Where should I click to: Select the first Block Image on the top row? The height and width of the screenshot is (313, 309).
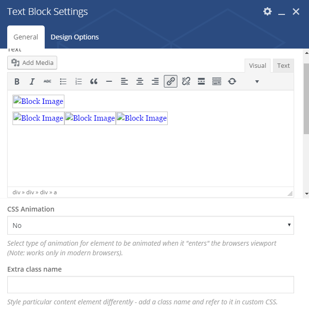coord(38,101)
